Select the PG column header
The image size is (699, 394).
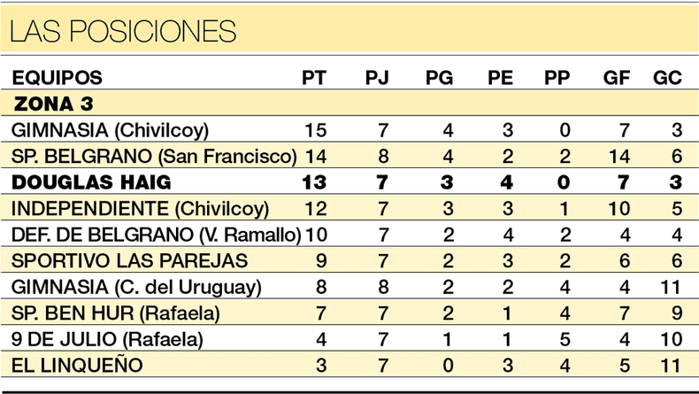439,78
